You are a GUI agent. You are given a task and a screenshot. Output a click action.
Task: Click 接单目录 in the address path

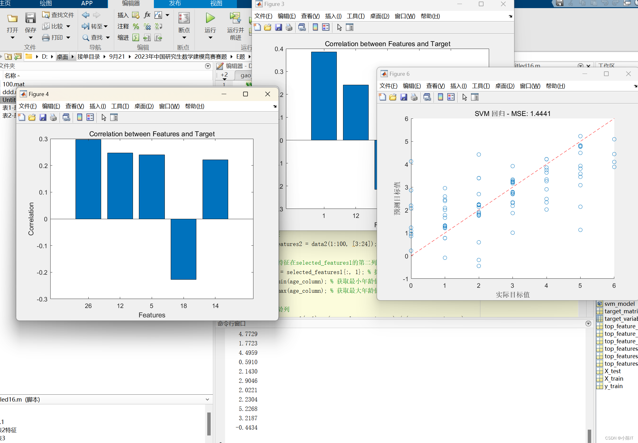(x=89, y=57)
